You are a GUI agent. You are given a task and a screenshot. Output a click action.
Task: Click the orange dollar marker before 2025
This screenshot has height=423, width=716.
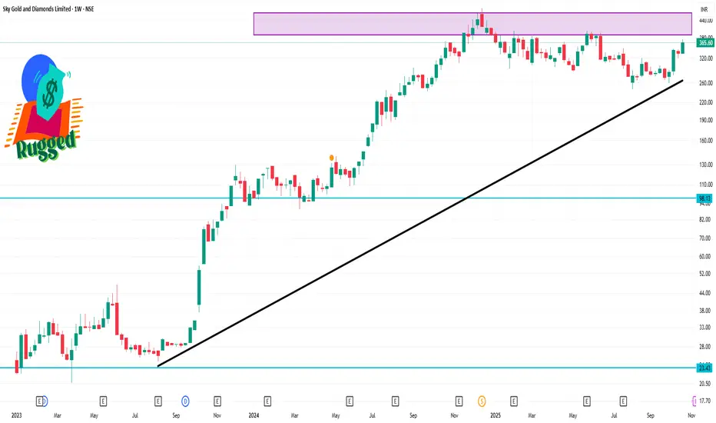point(482,401)
